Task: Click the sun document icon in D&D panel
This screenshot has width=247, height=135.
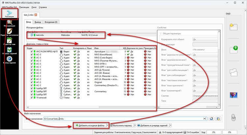Action: pos(233,27)
